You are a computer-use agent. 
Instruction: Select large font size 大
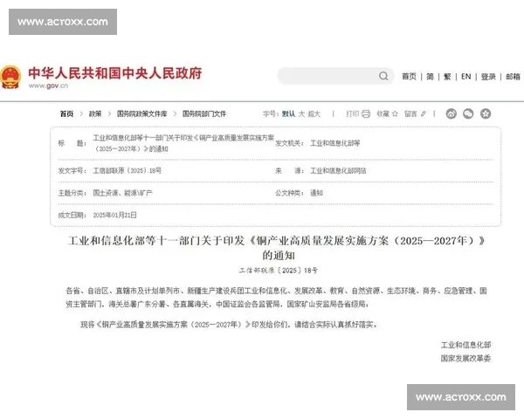click(301, 114)
